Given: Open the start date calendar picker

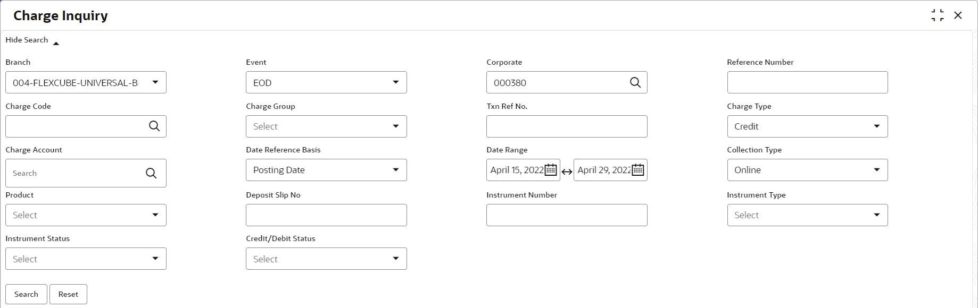Looking at the screenshot, I should [551, 170].
